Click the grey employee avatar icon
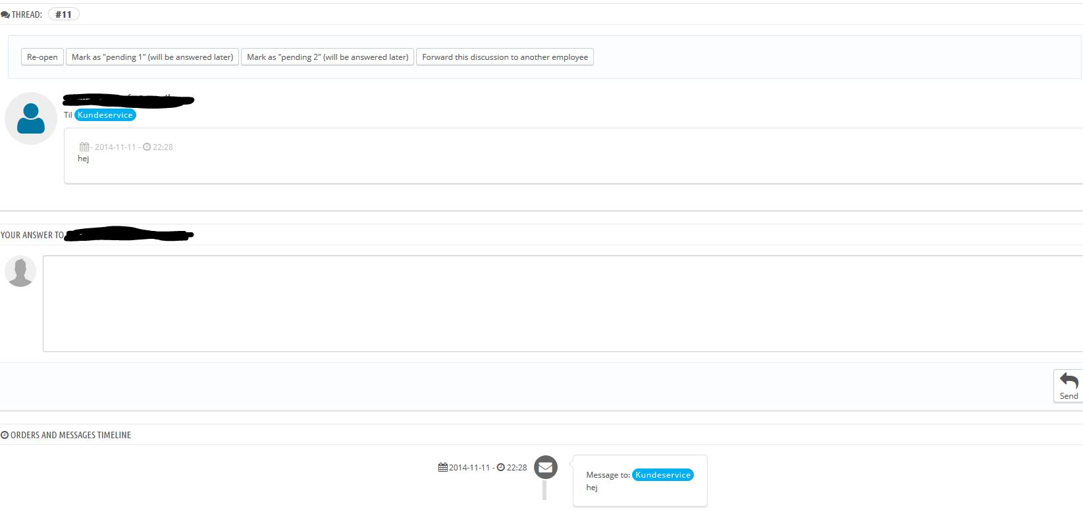1083x531 pixels. [20, 271]
